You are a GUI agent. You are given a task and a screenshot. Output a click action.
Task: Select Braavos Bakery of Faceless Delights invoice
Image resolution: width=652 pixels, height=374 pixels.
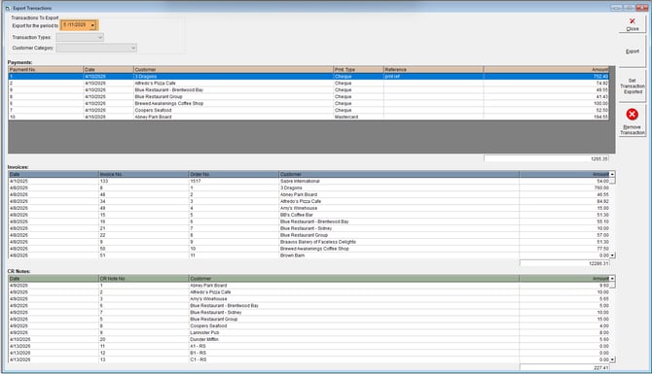308,242
